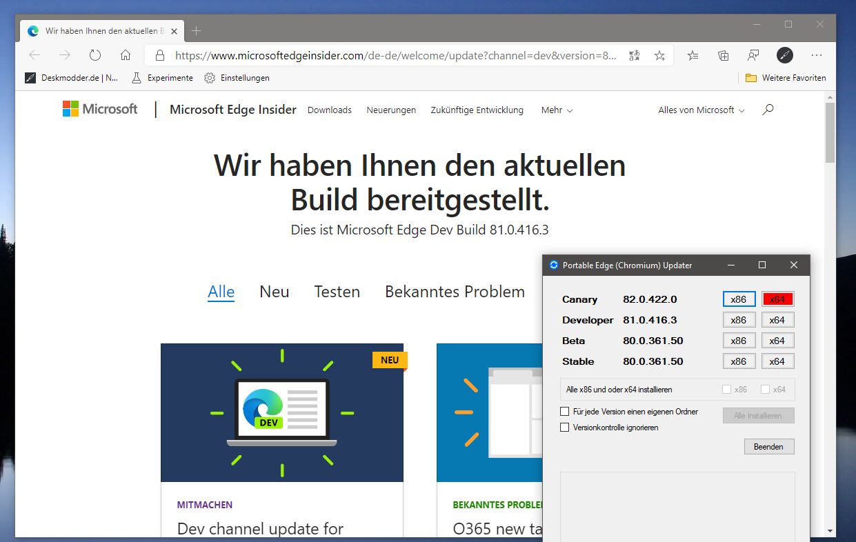Viewport: 856px width, 542px height.
Task: Go back to the previous page in Edge
Action: pyautogui.click(x=34, y=55)
